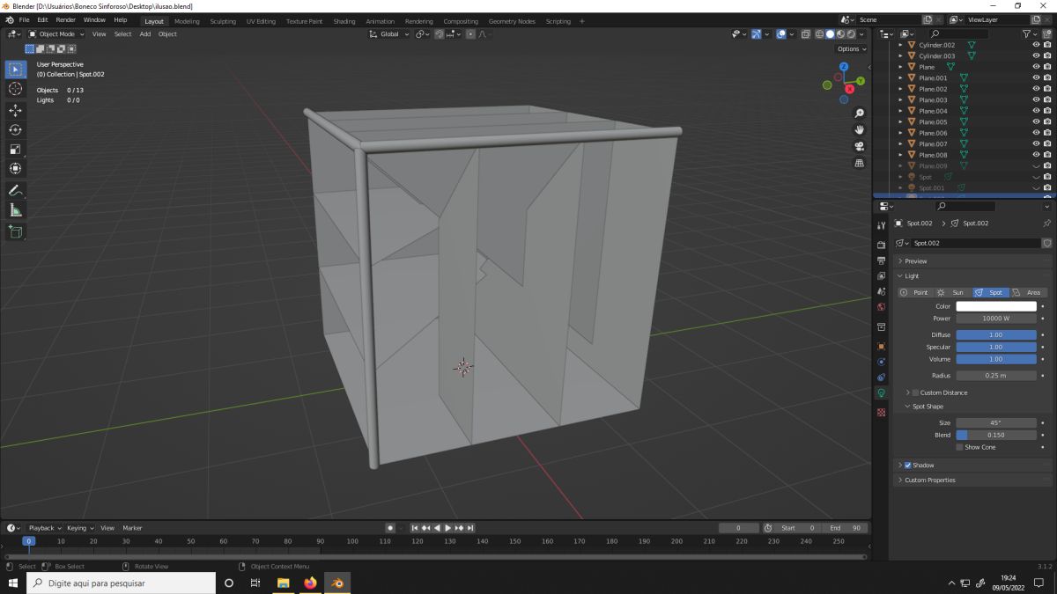The height and width of the screenshot is (594, 1057).
Task: Jump to the end frame button
Action: click(x=471, y=528)
